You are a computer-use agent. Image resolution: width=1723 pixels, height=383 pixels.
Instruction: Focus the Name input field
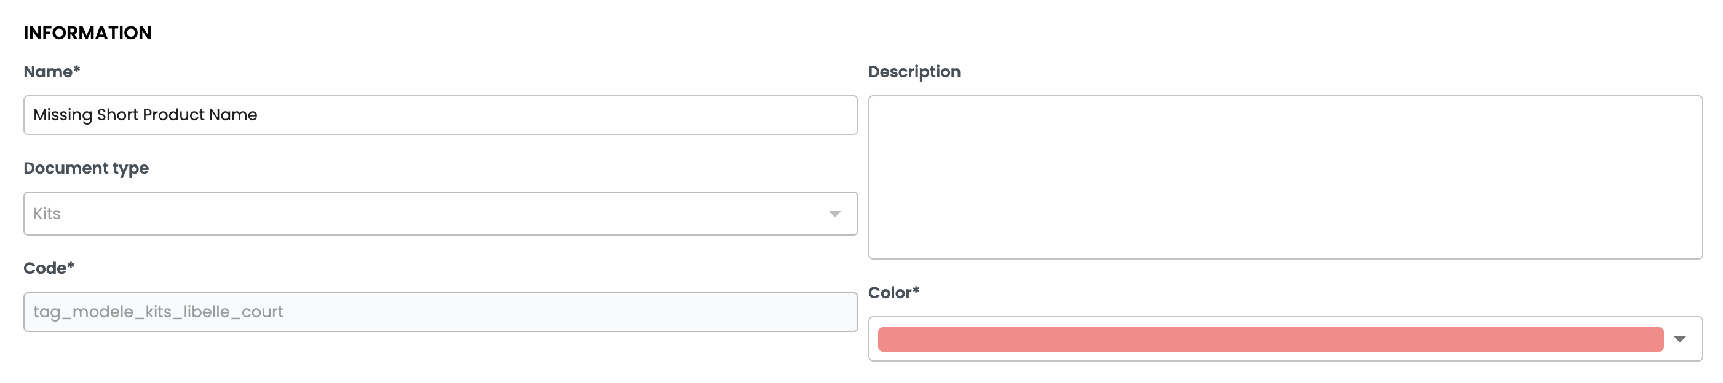[535, 115]
